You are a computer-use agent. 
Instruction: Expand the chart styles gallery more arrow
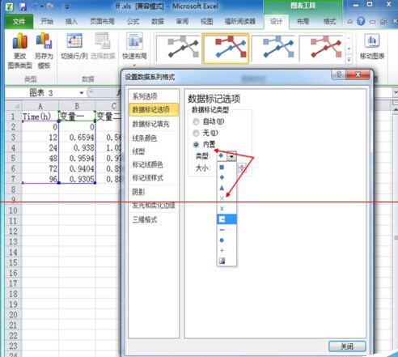[349, 60]
